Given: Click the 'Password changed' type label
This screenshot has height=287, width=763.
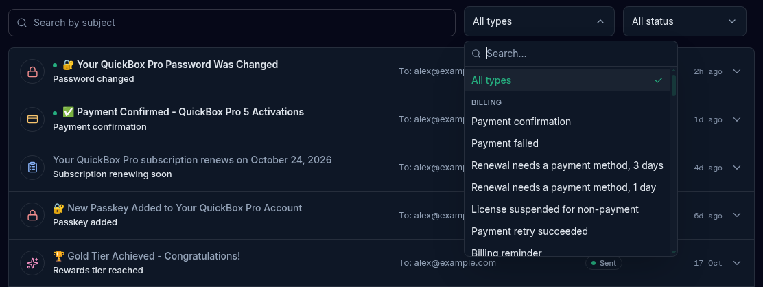Looking at the screenshot, I should tap(93, 79).
